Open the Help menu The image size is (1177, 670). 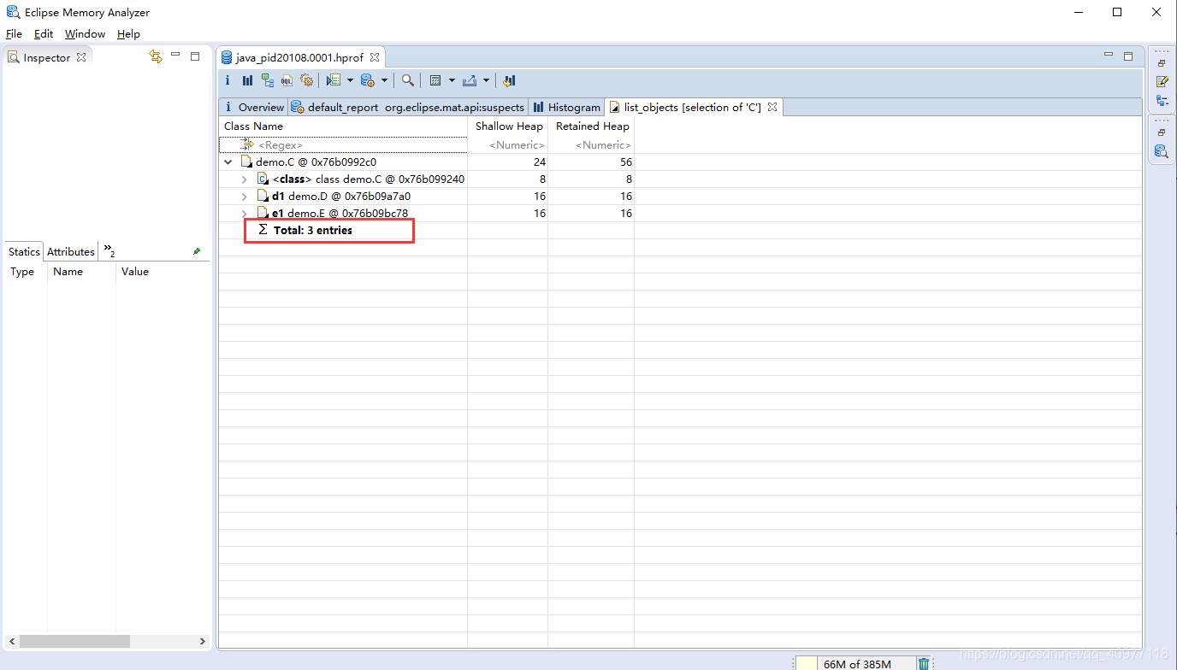(x=128, y=34)
